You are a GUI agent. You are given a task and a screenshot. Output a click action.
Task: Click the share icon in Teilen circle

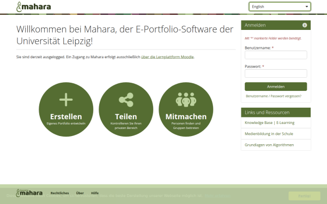click(126, 100)
